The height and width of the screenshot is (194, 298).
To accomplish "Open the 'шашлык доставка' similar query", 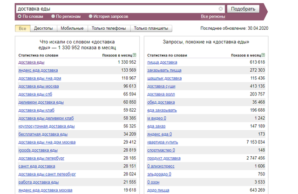I will pyautogui.click(x=164, y=78).
